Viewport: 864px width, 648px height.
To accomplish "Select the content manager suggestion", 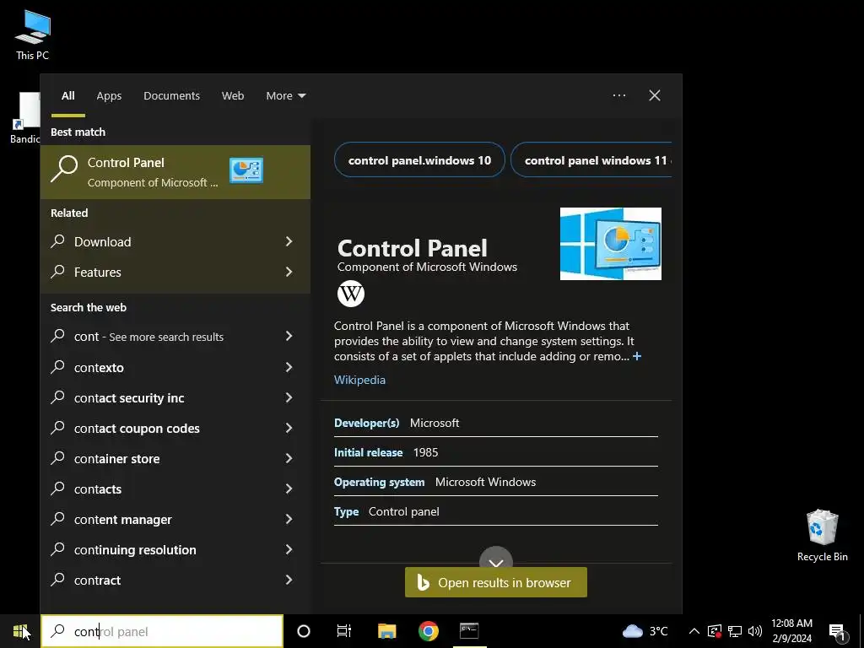I will click(175, 519).
